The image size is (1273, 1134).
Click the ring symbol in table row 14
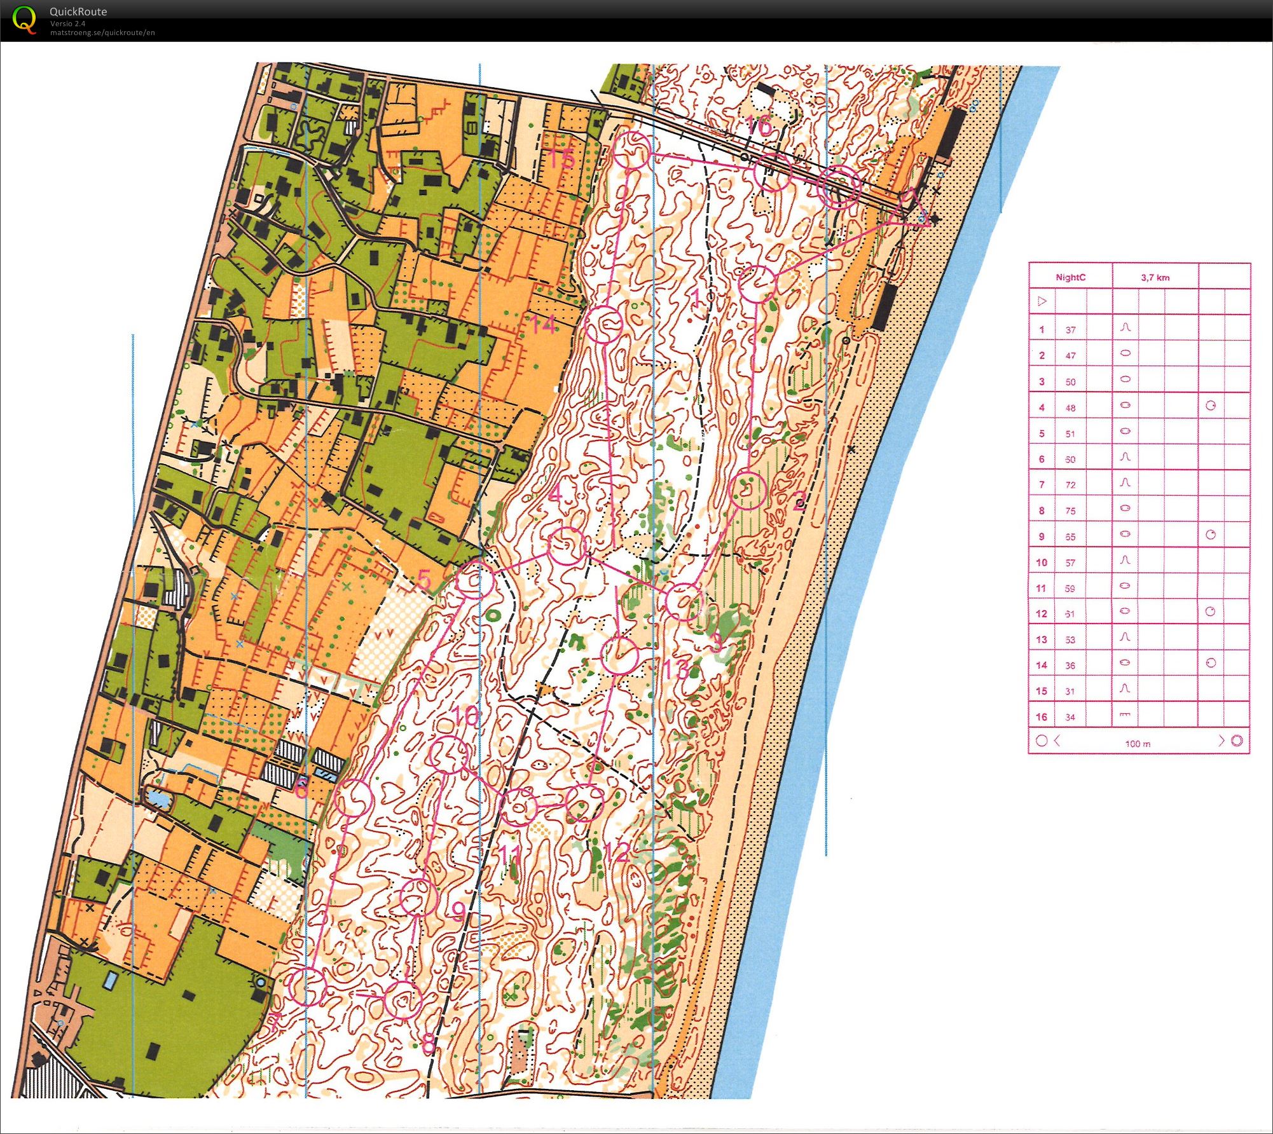[1211, 663]
